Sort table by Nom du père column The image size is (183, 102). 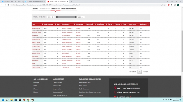pyautogui.click(x=68, y=24)
